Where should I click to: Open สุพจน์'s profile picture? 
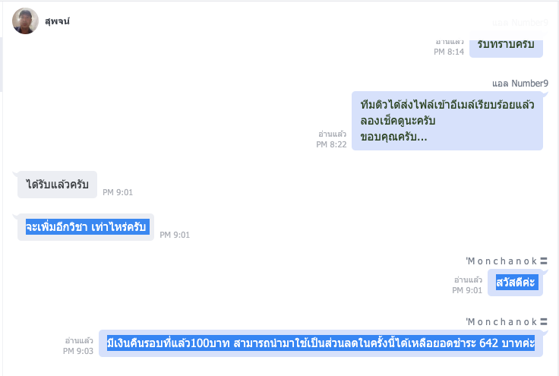[x=25, y=21]
